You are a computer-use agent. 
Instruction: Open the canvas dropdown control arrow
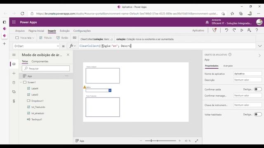tap(110, 90)
